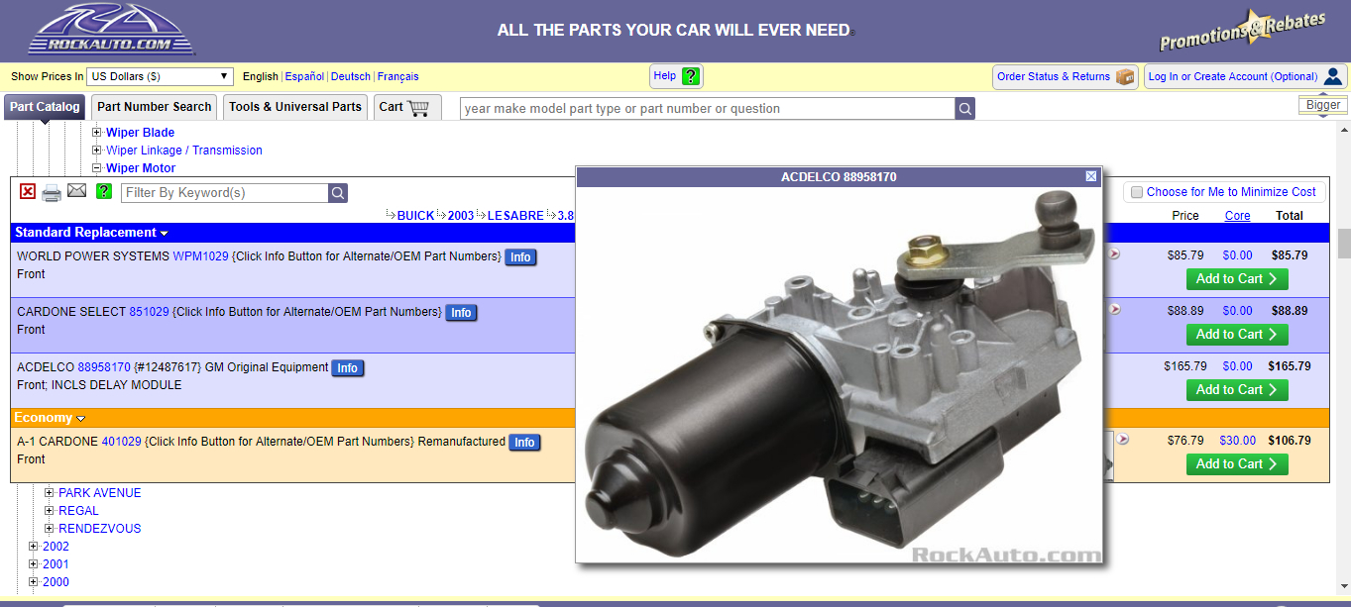1351x607 pixels.
Task: Email the parts list with envelope icon
Action: (x=76, y=191)
